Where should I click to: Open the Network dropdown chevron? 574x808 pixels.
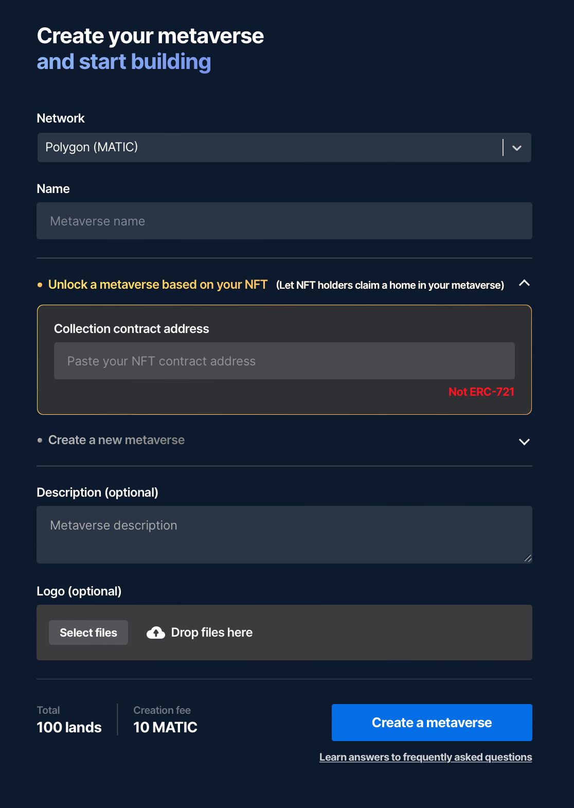point(517,148)
